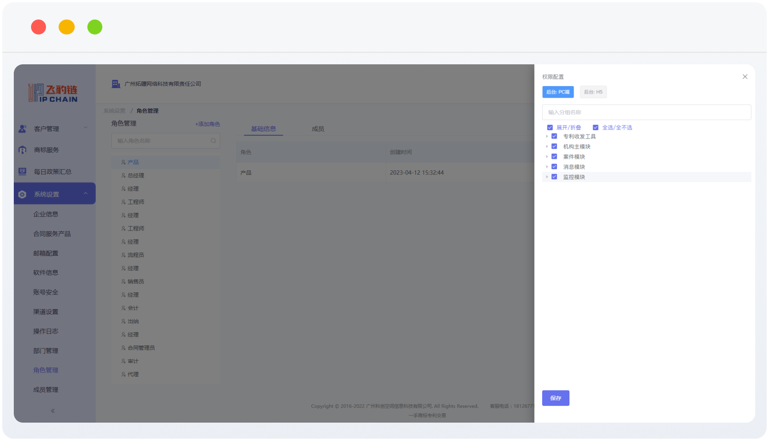Click the 客户管理 sidebar person icon
Image resolution: width=769 pixels, height=441 pixels.
pos(22,129)
